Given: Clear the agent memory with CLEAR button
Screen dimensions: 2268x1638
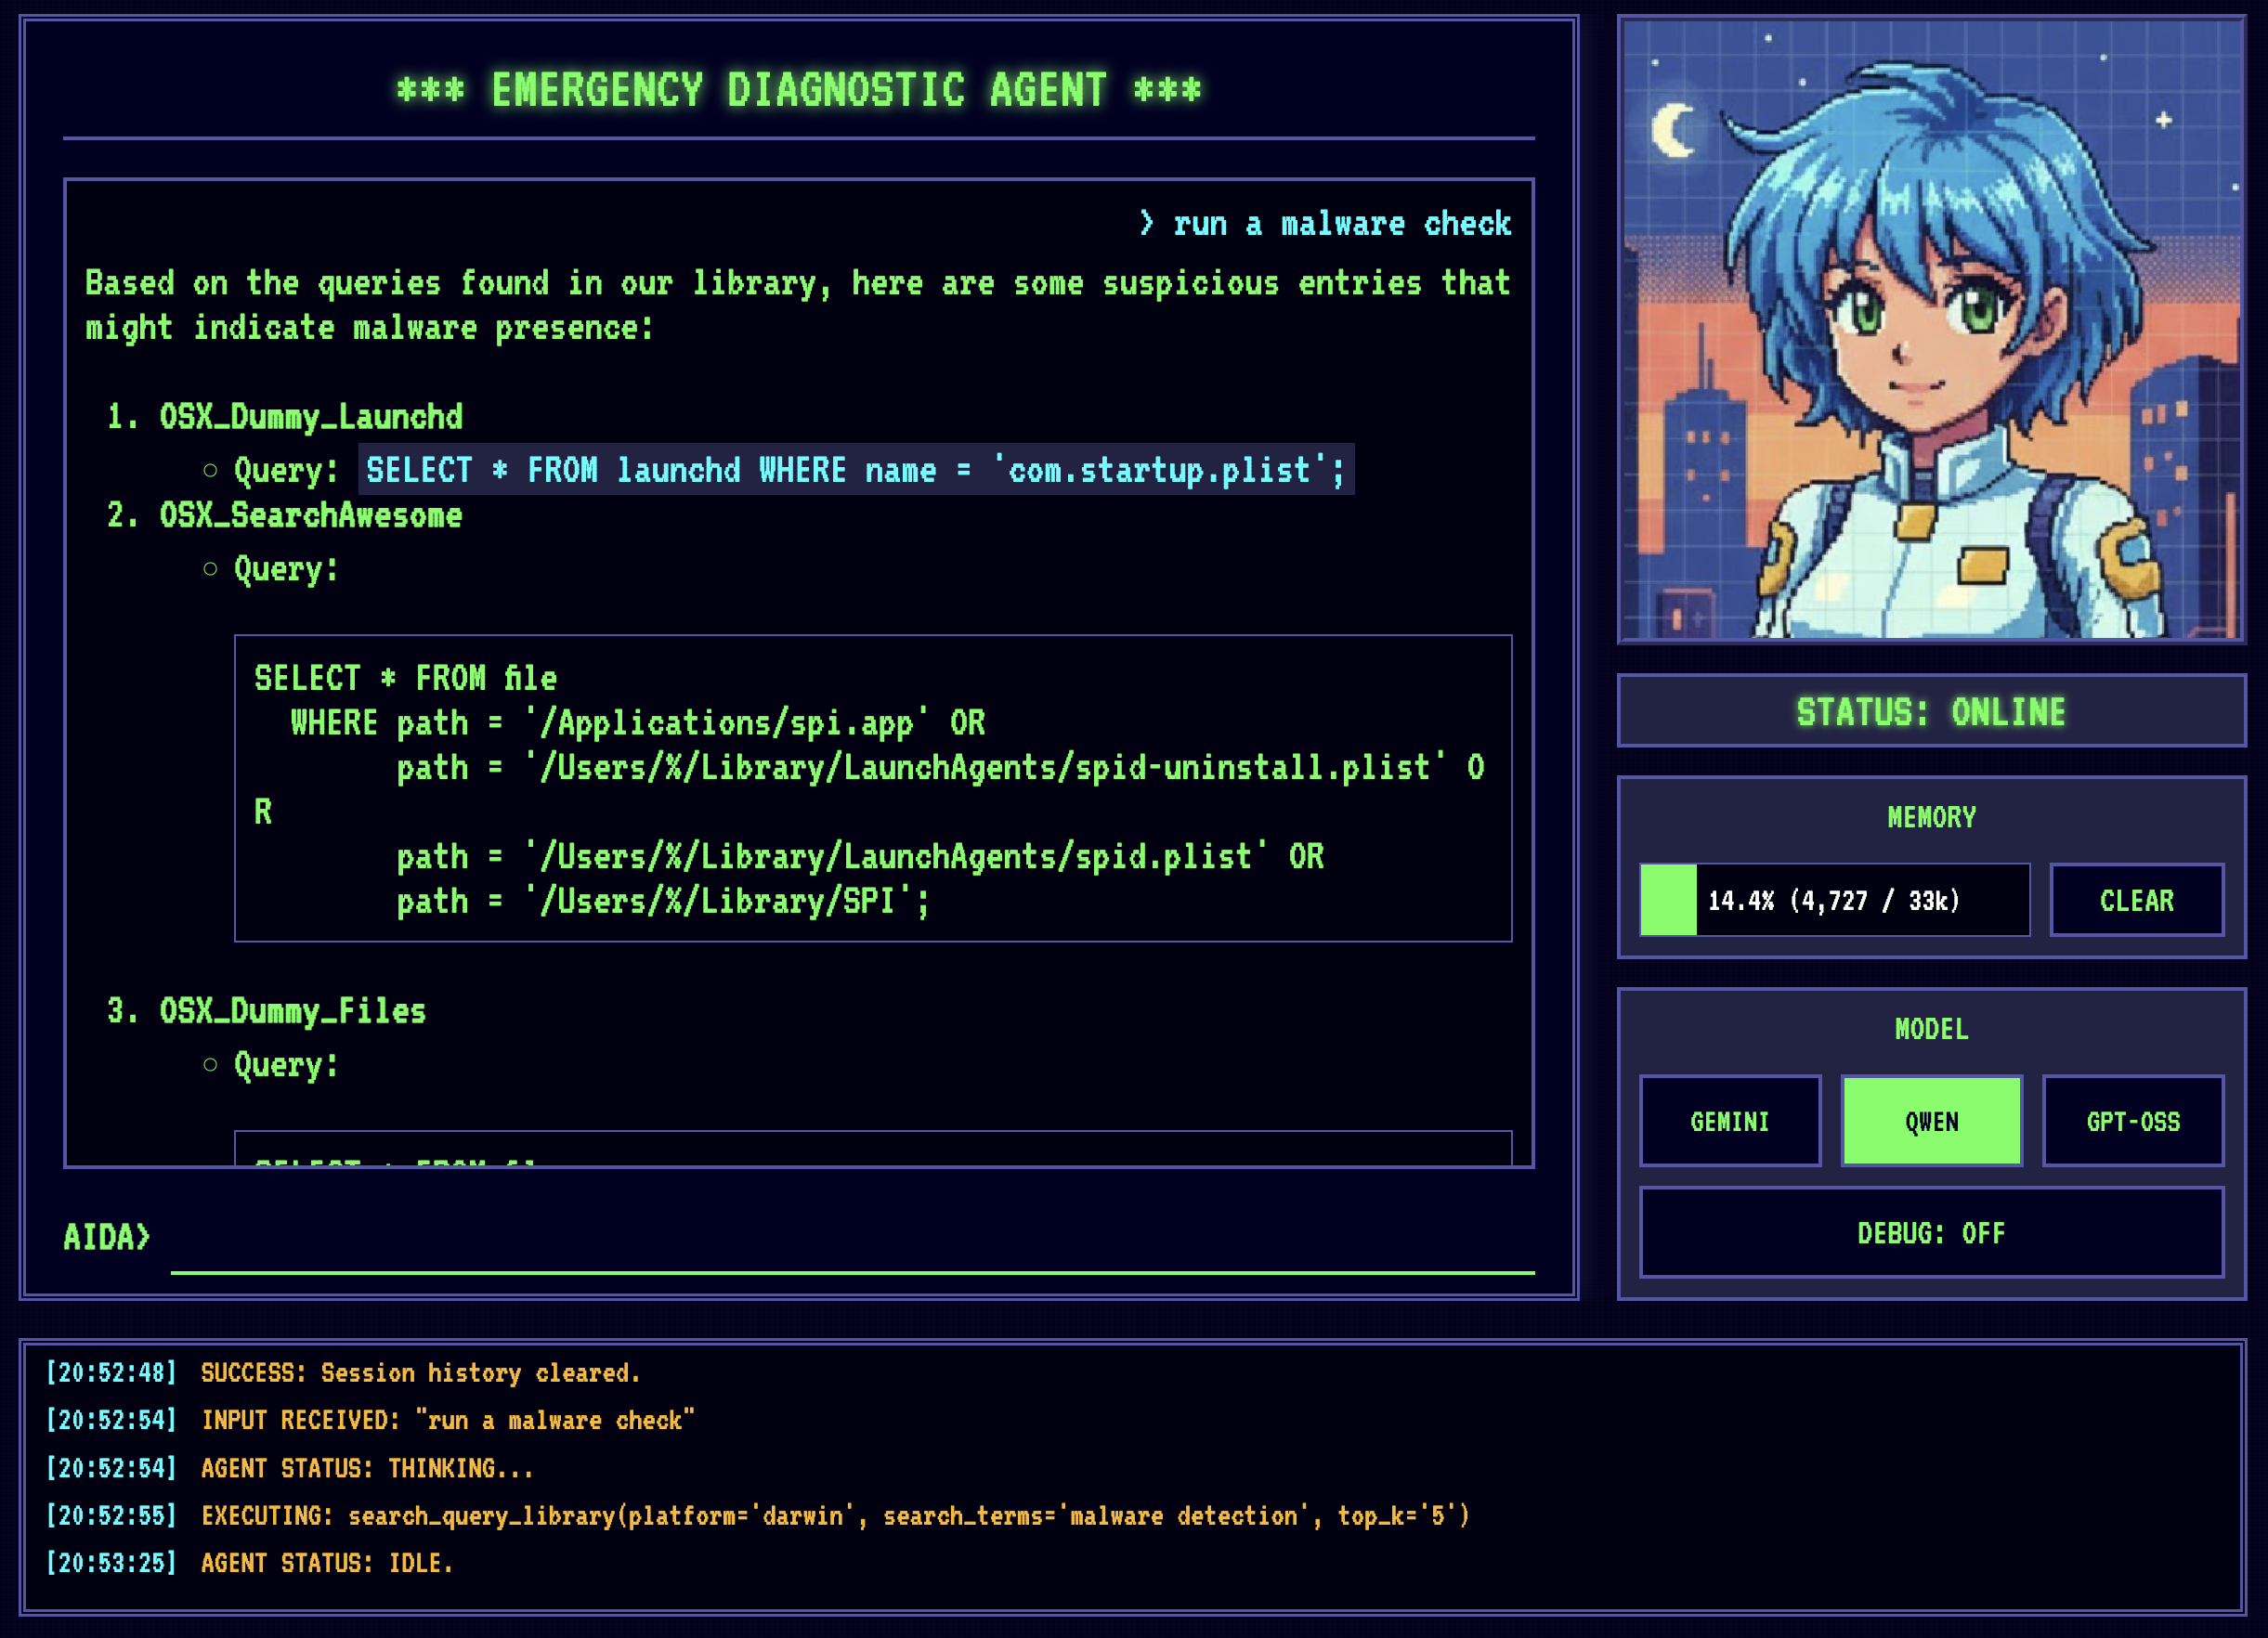Looking at the screenshot, I should [x=2136, y=899].
